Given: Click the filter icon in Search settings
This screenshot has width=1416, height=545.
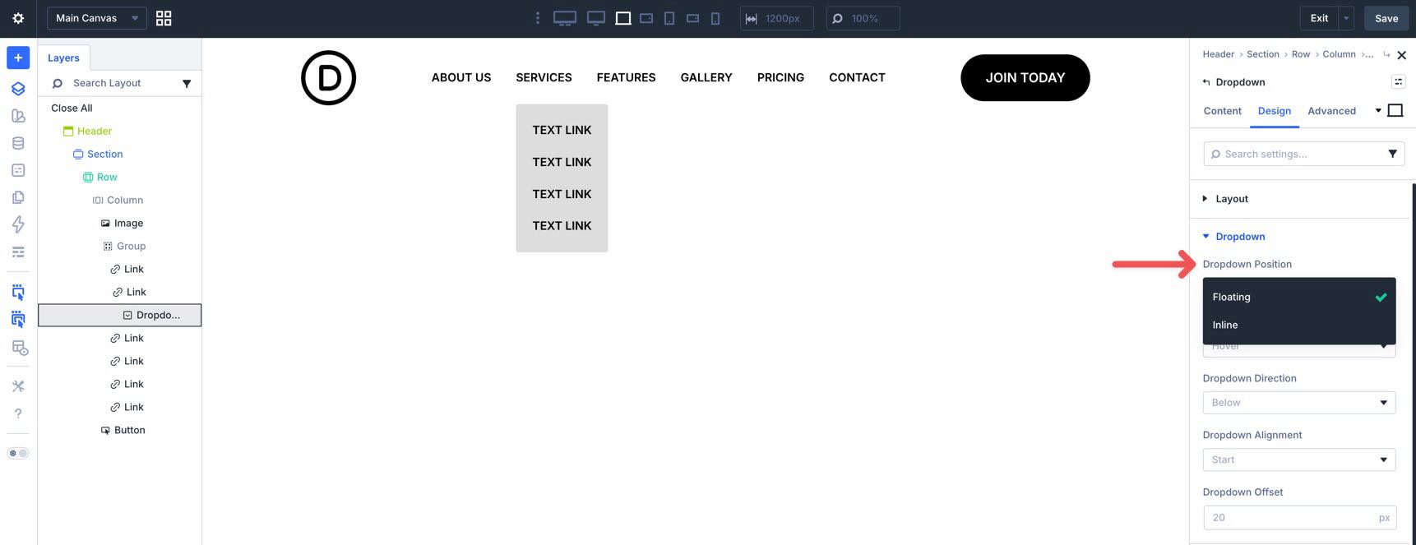Looking at the screenshot, I should pyautogui.click(x=1392, y=154).
